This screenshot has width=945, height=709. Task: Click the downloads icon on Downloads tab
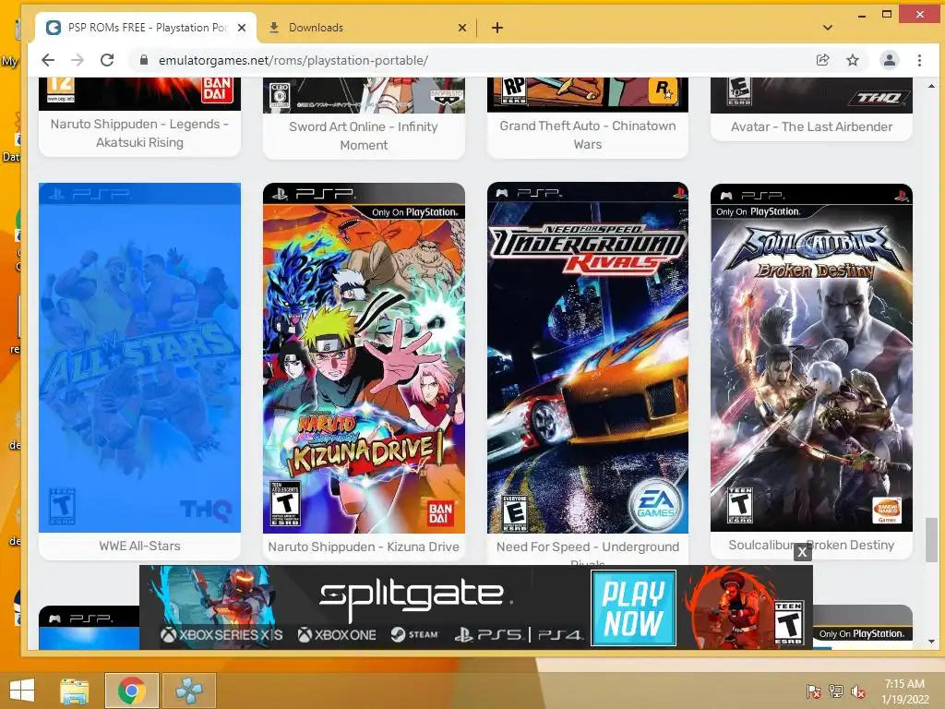click(x=273, y=27)
